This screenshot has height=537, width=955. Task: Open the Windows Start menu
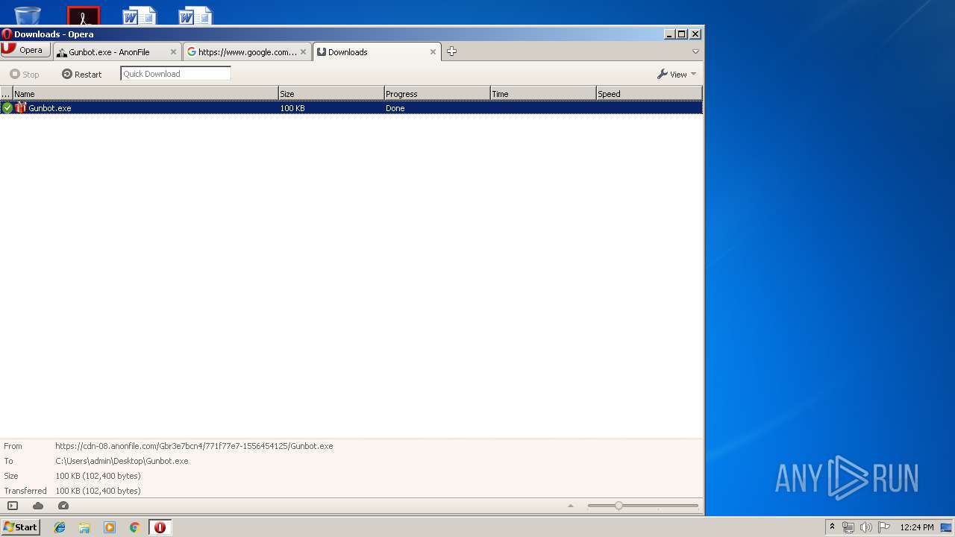20,527
